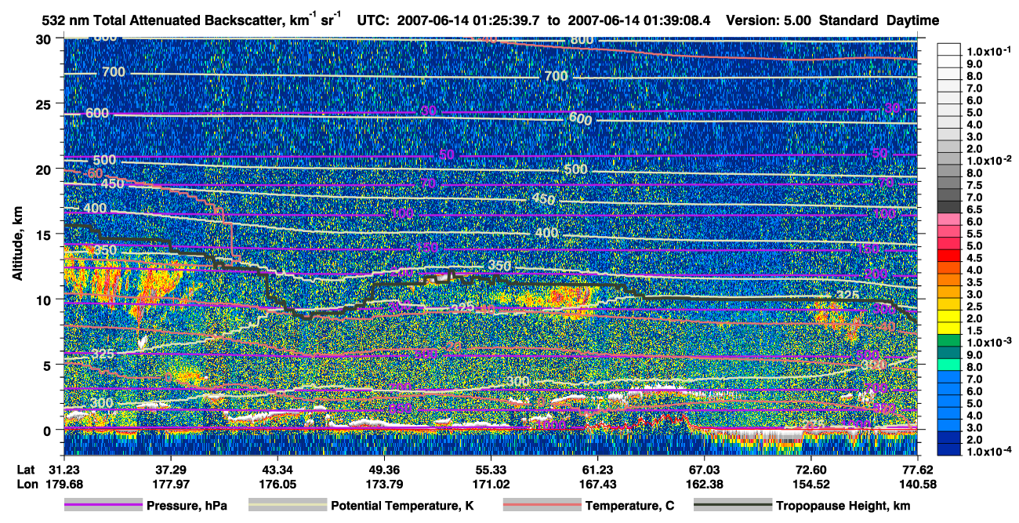Click latitude value '49.36'
1019x523 pixels.
tap(383, 468)
